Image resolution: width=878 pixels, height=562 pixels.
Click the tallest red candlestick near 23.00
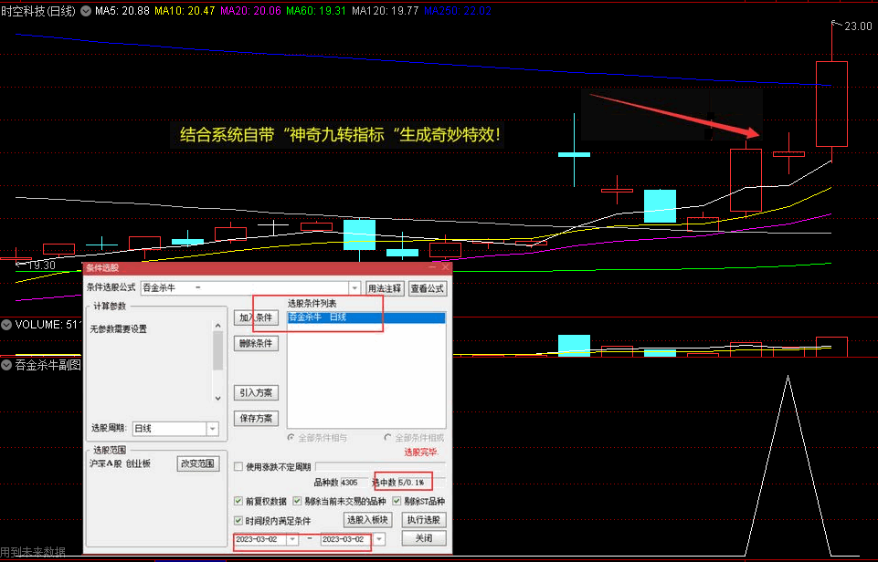[x=831, y=104]
